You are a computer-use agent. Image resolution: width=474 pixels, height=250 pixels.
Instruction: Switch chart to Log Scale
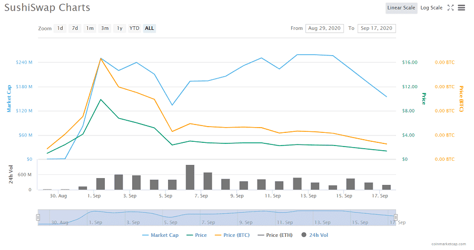click(431, 8)
